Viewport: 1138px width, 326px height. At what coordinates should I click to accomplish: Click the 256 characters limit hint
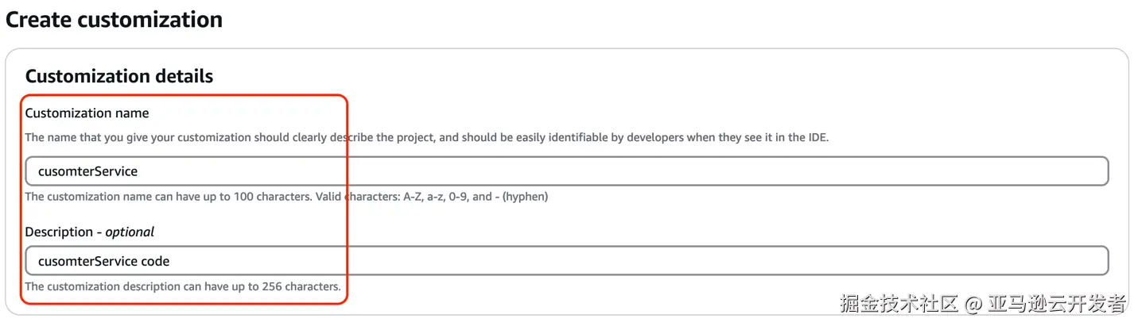point(183,286)
